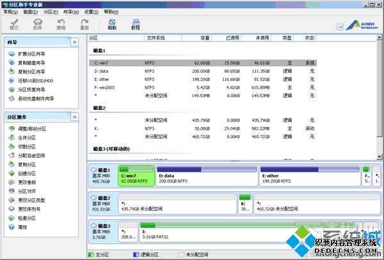Image resolution: width=384 pixels, height=260 pixels.
Task: Open the 帮助(H) menu
Action: click(111, 12)
